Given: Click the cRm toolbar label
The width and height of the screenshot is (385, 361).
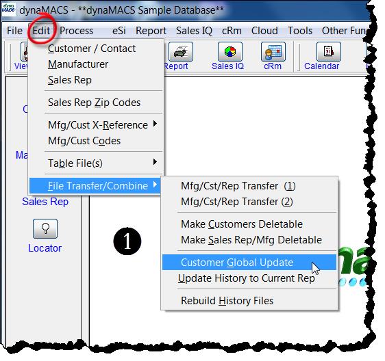Looking at the screenshot, I should coord(273,66).
